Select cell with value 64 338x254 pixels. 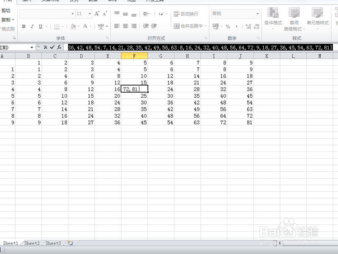[214, 116]
